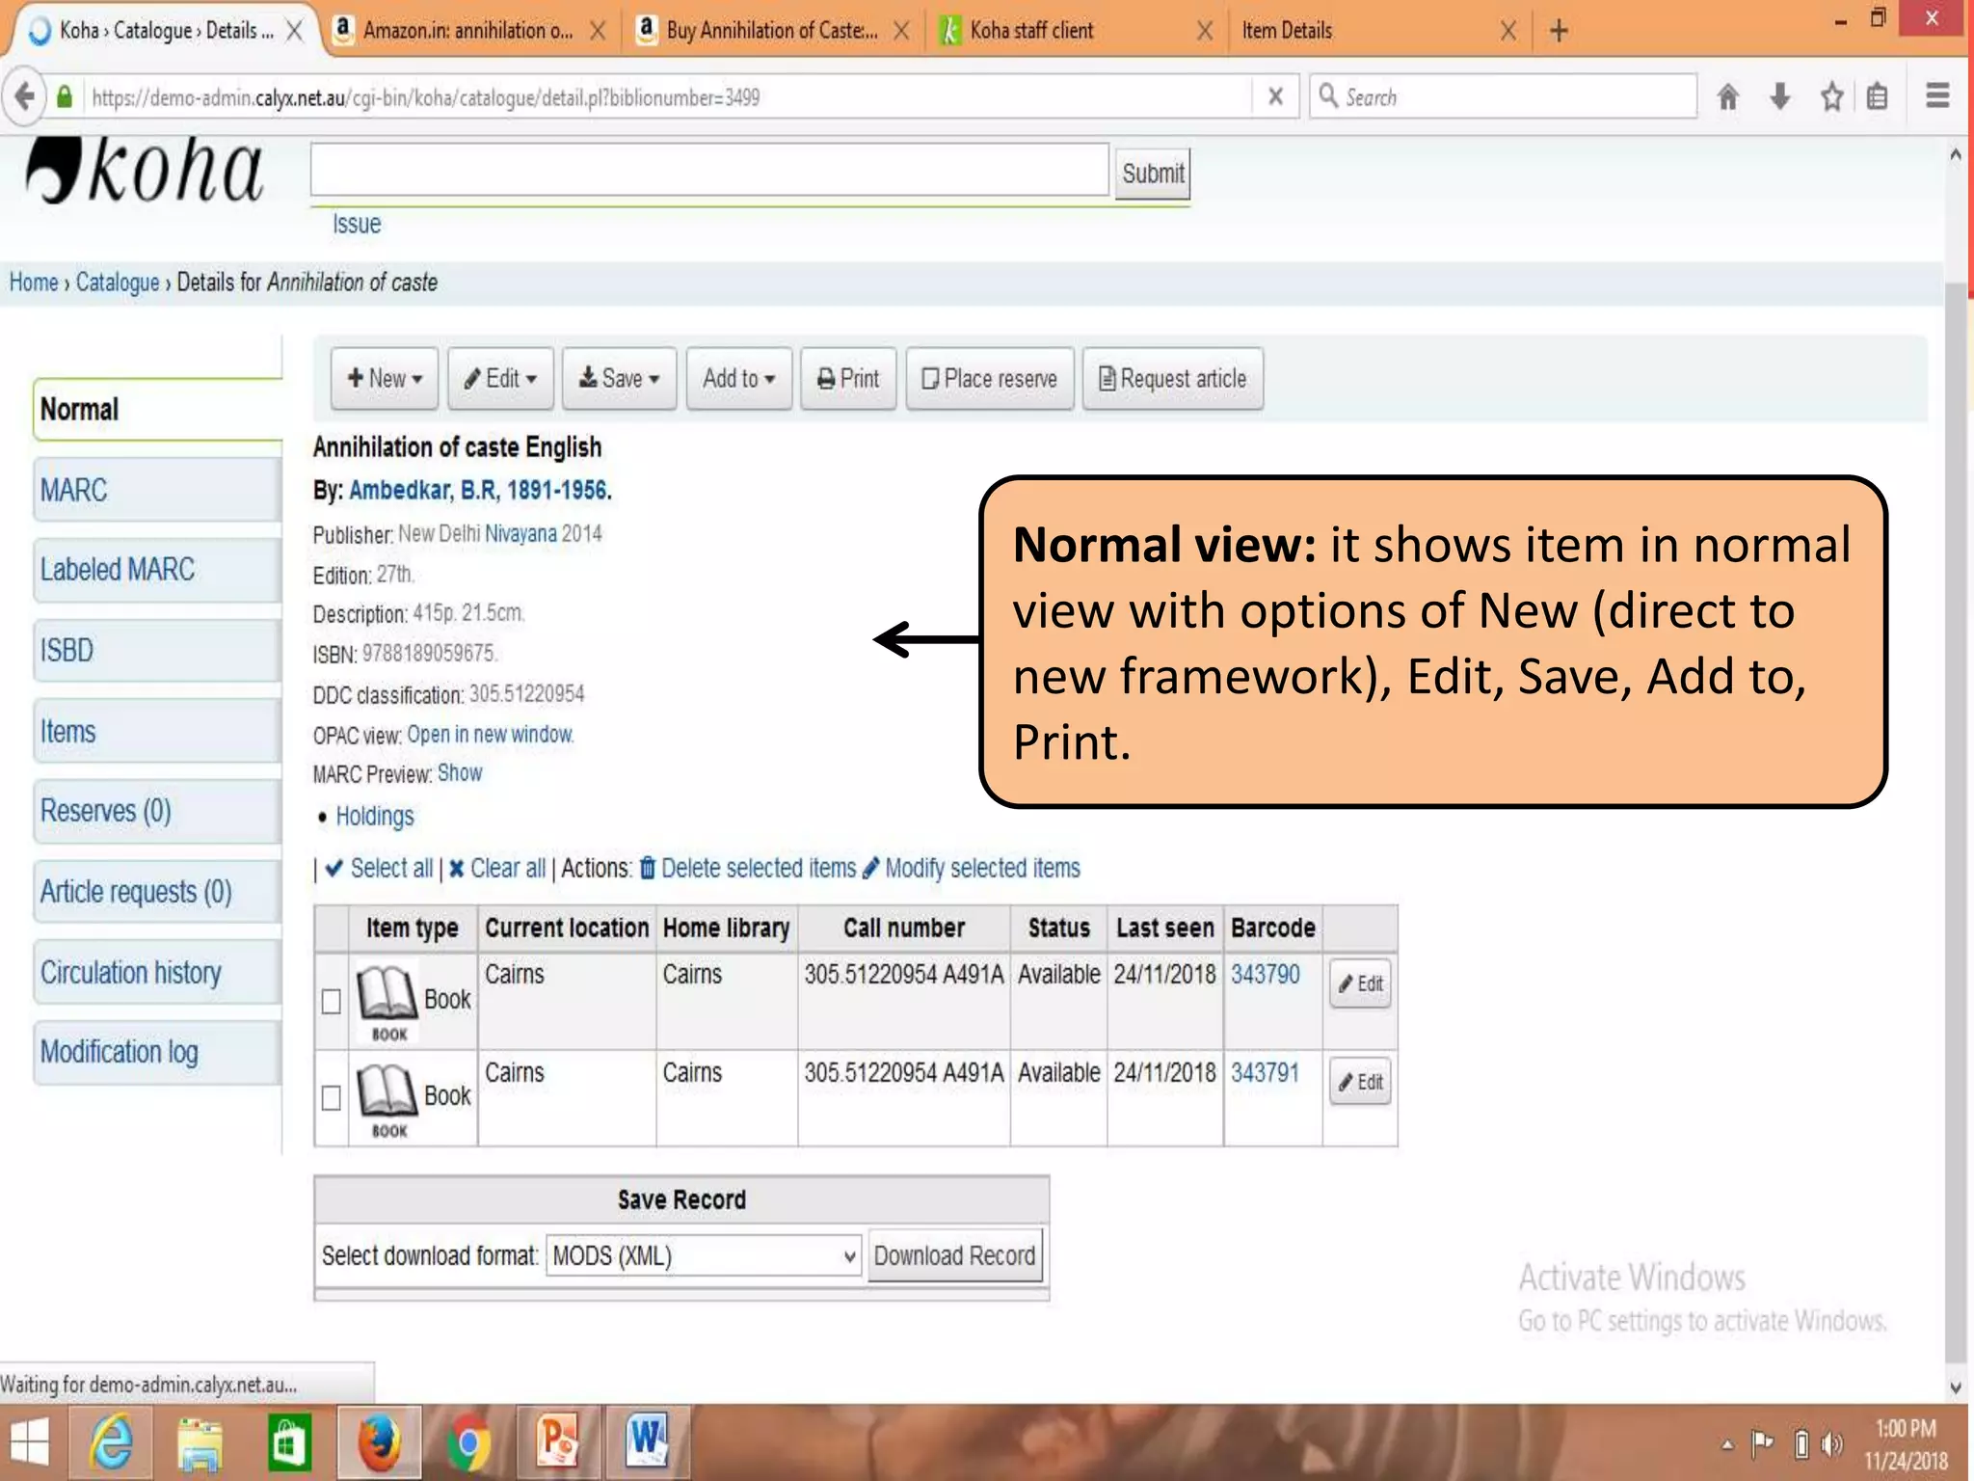
Task: Click Select all to check all items
Action: point(390,869)
